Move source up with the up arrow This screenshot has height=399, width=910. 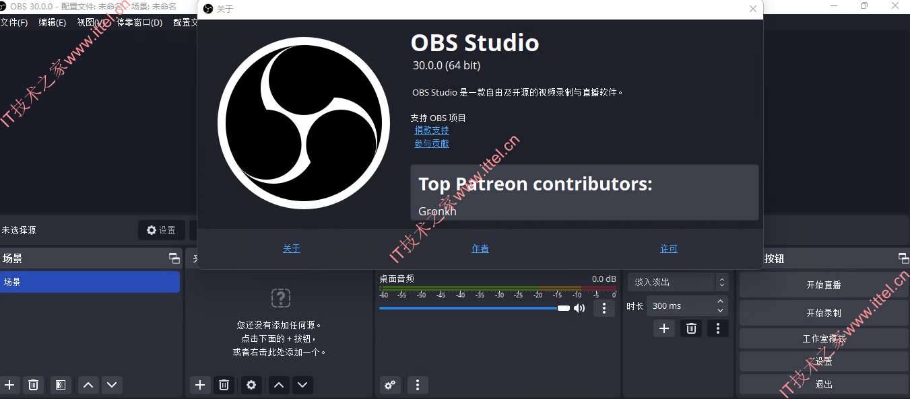(279, 385)
